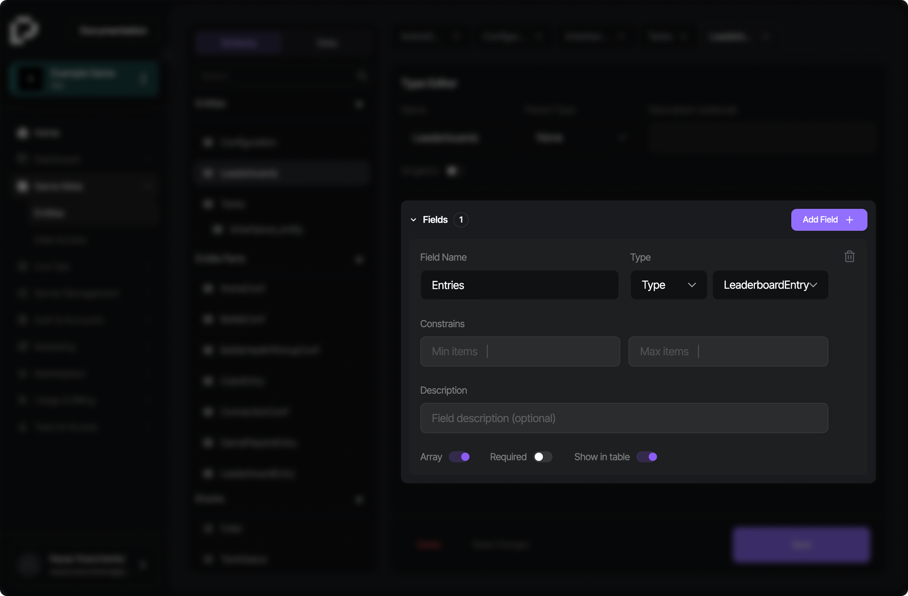The width and height of the screenshot is (908, 596).
Task: Delete the Entries field using the trash icon
Action: [849, 256]
